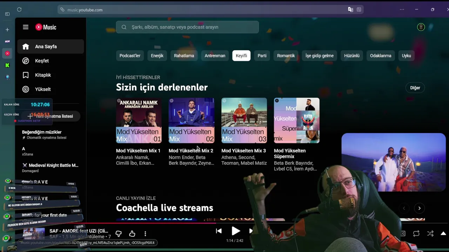Viewport: 449px width, 252px height.
Task: Reload the page with refresh icon
Action: coord(19,9)
